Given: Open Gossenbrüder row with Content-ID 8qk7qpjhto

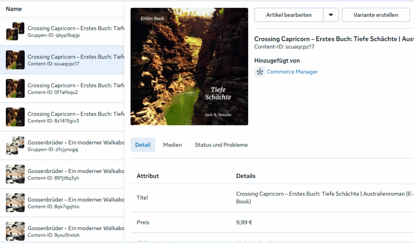Looking at the screenshot, I should [x=62, y=203].
